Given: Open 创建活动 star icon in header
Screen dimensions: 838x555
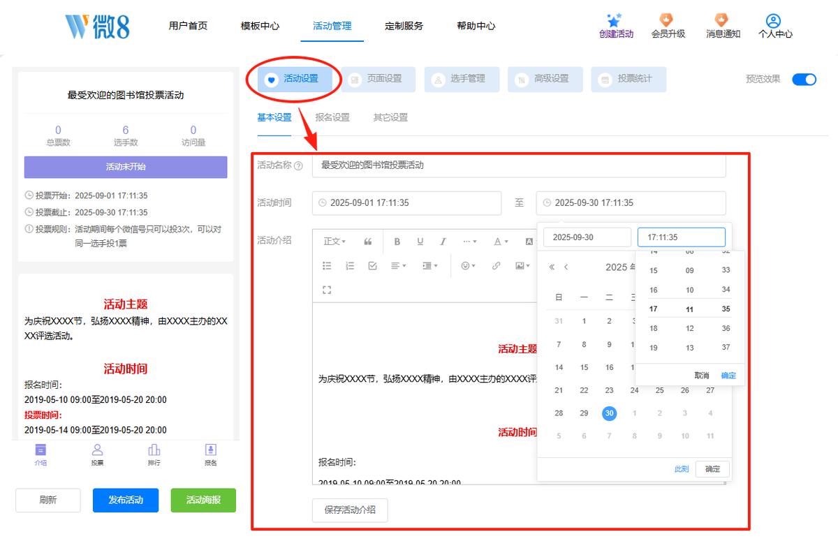Looking at the screenshot, I should coord(616,20).
